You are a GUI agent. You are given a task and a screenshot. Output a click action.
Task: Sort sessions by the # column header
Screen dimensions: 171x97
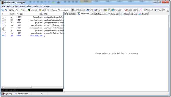coord(3,14)
